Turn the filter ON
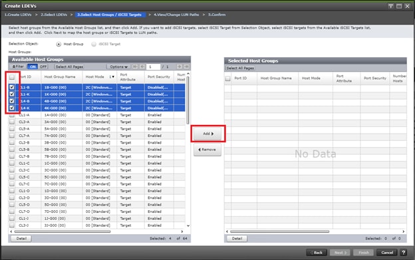Image resolution: width=415 pixels, height=260 pixels. [x=33, y=66]
